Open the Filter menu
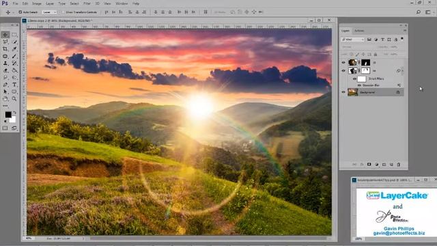The image size is (437, 246). (x=87, y=3)
